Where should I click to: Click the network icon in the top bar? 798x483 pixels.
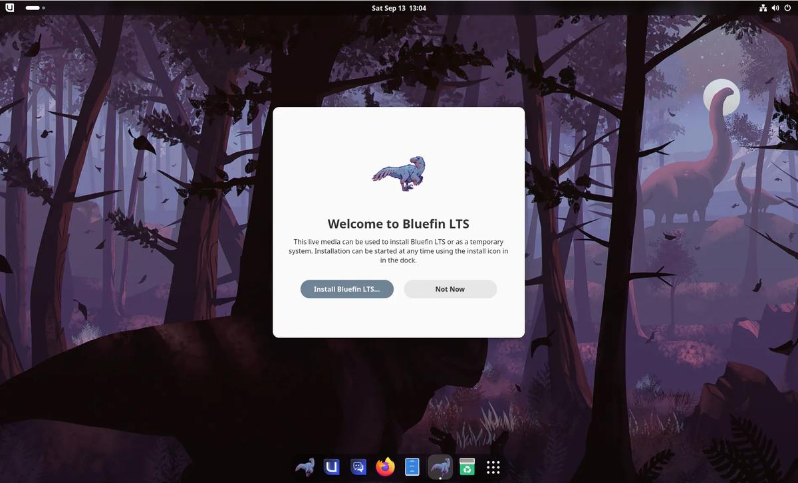coord(763,8)
